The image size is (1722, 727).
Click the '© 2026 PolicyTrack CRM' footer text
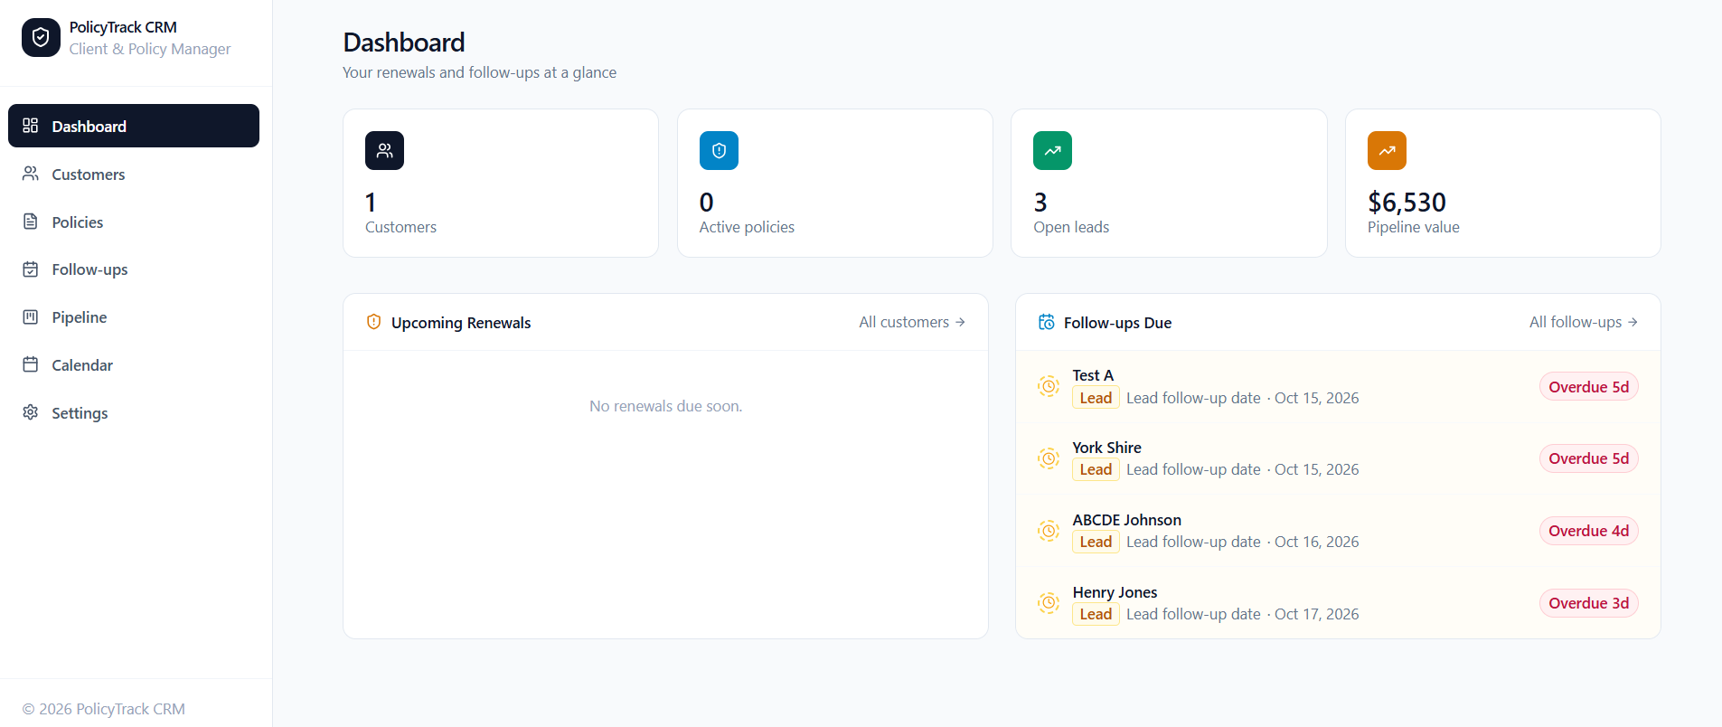tap(103, 709)
